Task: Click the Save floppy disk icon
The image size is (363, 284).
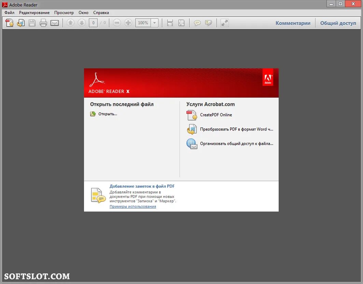Action: tap(32, 23)
